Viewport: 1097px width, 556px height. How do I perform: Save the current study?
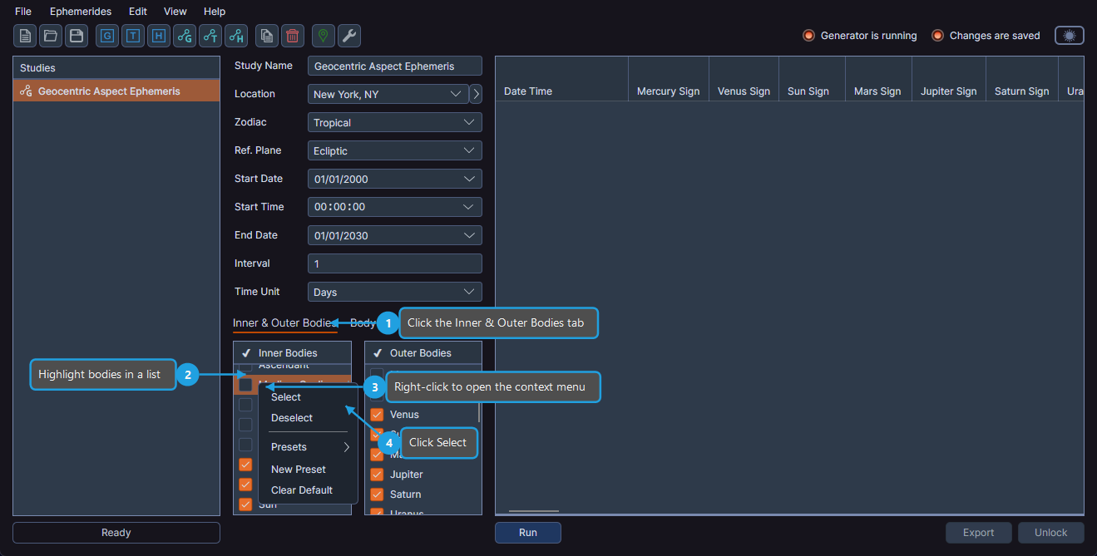77,36
